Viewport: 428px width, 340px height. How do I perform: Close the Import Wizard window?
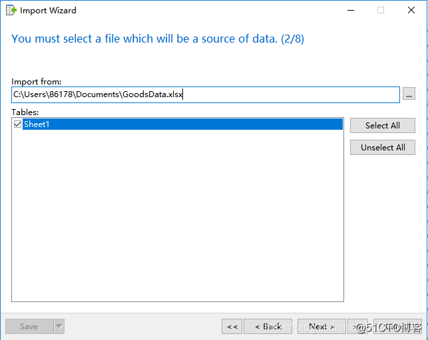[x=411, y=11]
